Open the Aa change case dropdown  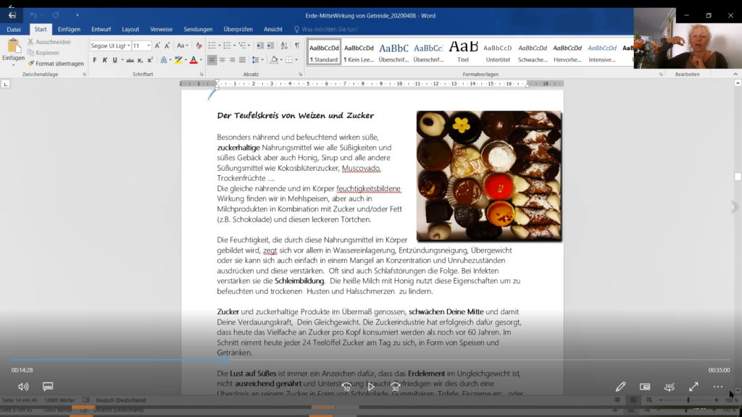(182, 46)
